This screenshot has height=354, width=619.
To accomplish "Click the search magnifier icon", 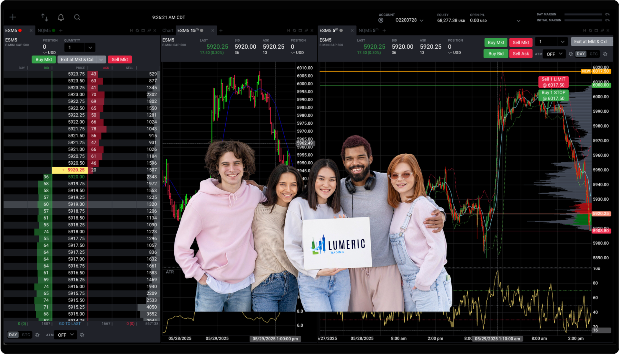I will [x=77, y=17].
